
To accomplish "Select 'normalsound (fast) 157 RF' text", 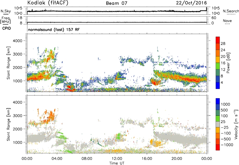I will 54,29.
